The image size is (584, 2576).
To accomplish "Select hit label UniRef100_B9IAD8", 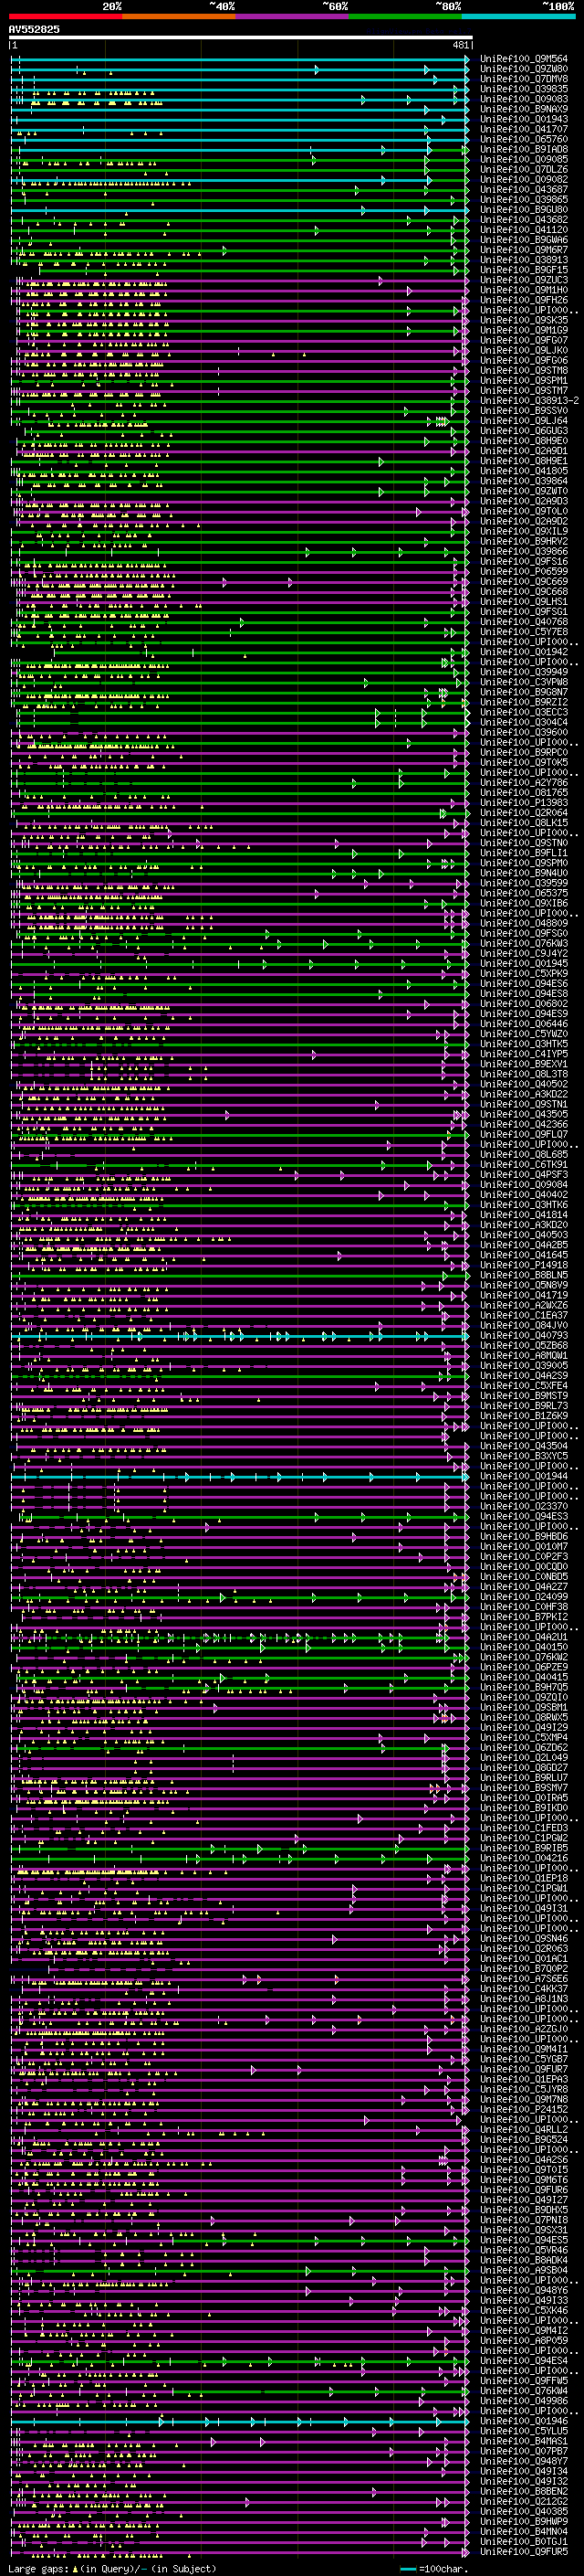I will pos(523,149).
